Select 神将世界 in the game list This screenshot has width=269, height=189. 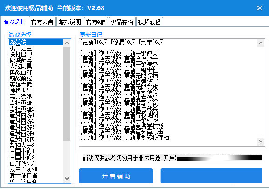(36, 91)
